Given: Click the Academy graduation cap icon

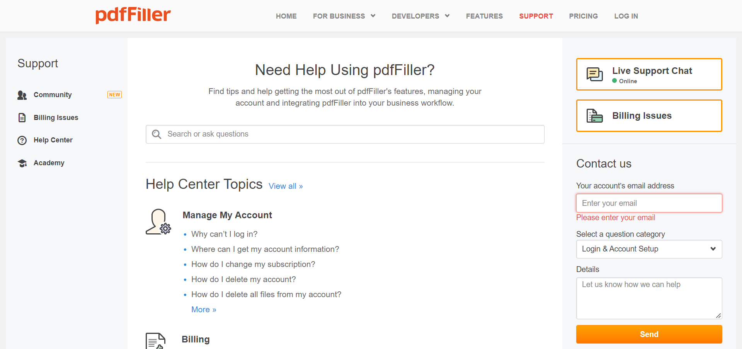Looking at the screenshot, I should (x=22, y=163).
